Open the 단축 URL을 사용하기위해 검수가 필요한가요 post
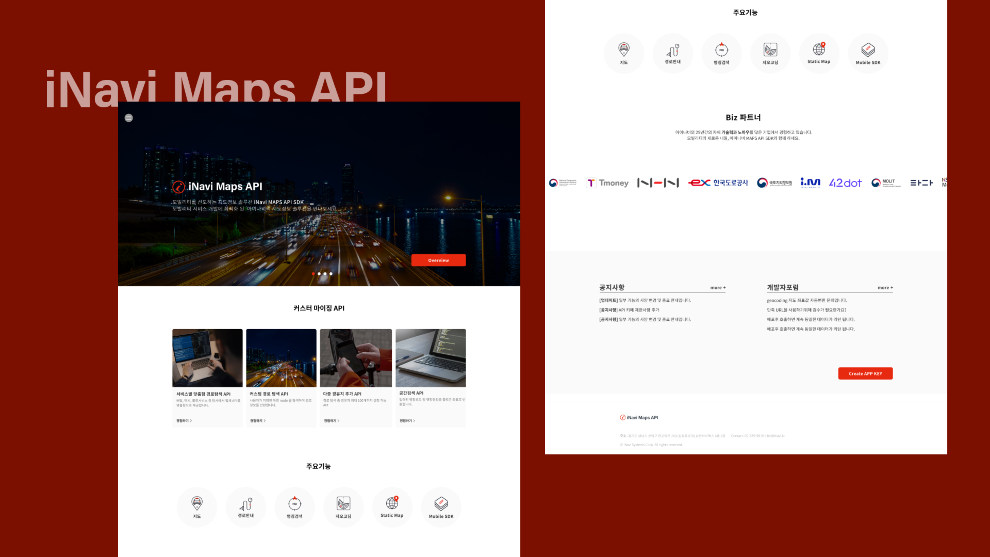990x557 pixels. coord(806,310)
